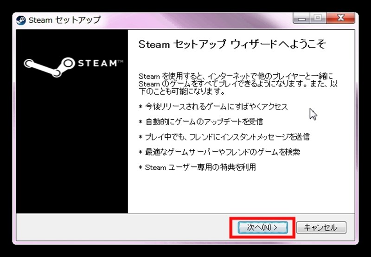Image resolution: width=371 pixels, height=257 pixels.
Task: Click the disabled maximize button
Action: tap(318, 18)
